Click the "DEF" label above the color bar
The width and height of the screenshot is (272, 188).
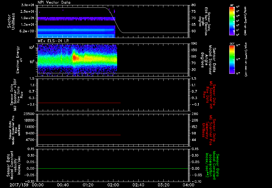(232, 44)
